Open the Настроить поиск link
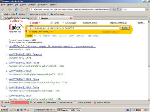 coord(90,23)
